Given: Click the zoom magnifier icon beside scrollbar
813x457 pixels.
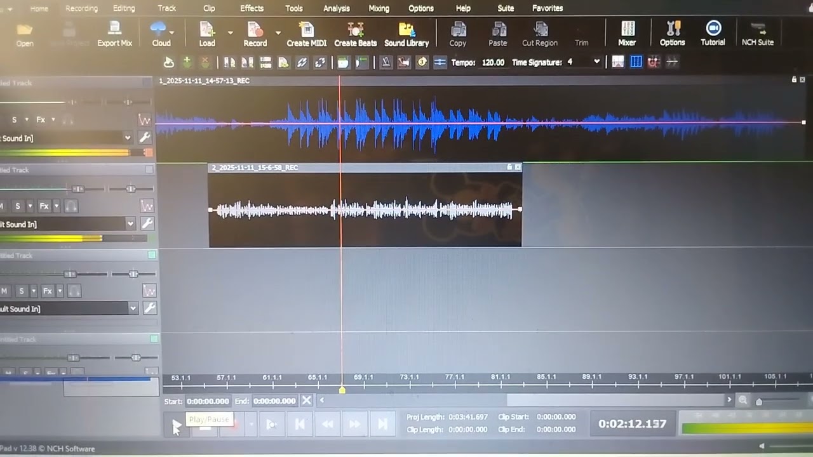Looking at the screenshot, I should click(x=742, y=401).
